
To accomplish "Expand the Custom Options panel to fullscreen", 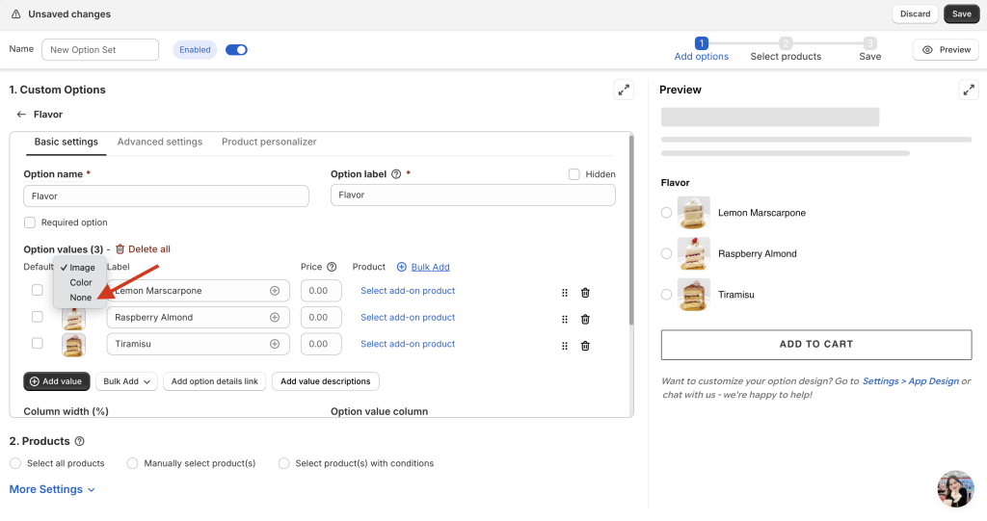I will click(624, 90).
